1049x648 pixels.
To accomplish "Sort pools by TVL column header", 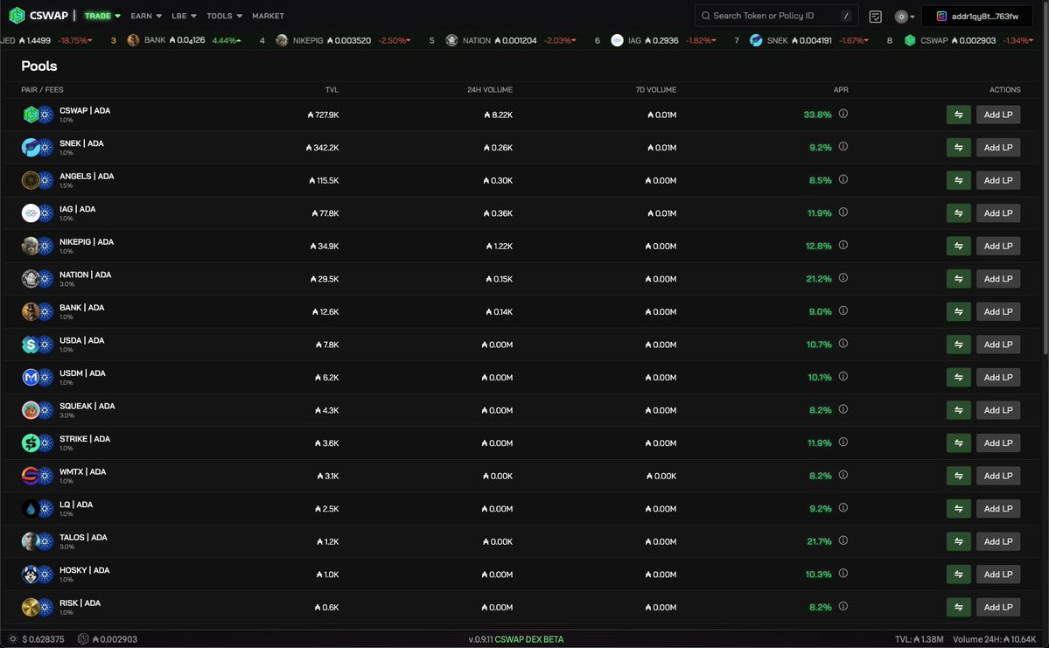I will click(332, 89).
